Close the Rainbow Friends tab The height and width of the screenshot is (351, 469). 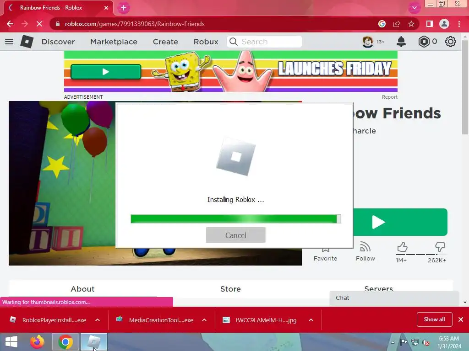(x=106, y=8)
